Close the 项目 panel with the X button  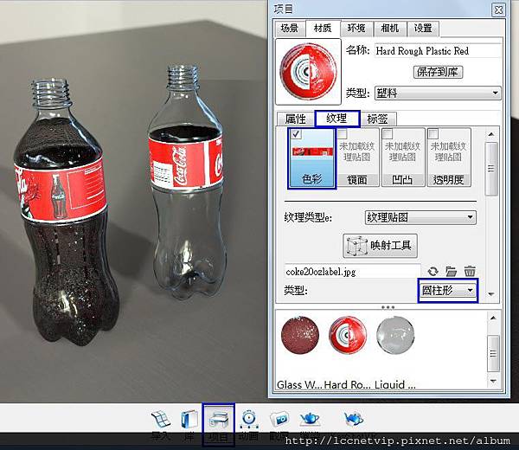498,10
